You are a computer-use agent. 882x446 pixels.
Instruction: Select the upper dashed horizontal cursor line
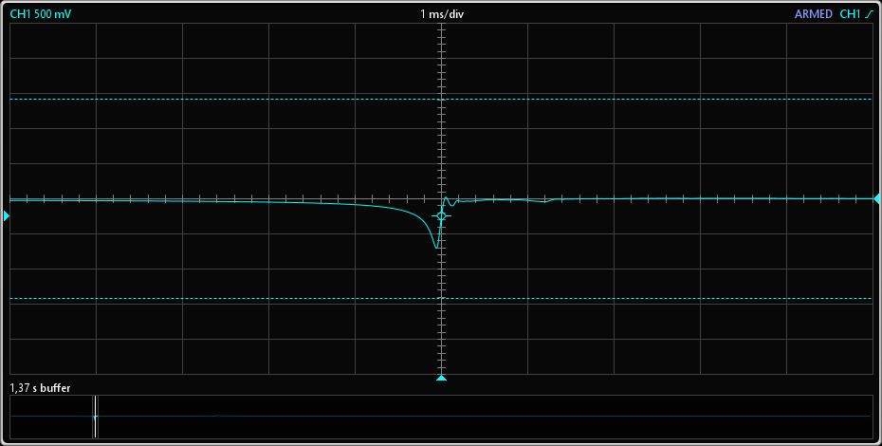[x=441, y=99]
